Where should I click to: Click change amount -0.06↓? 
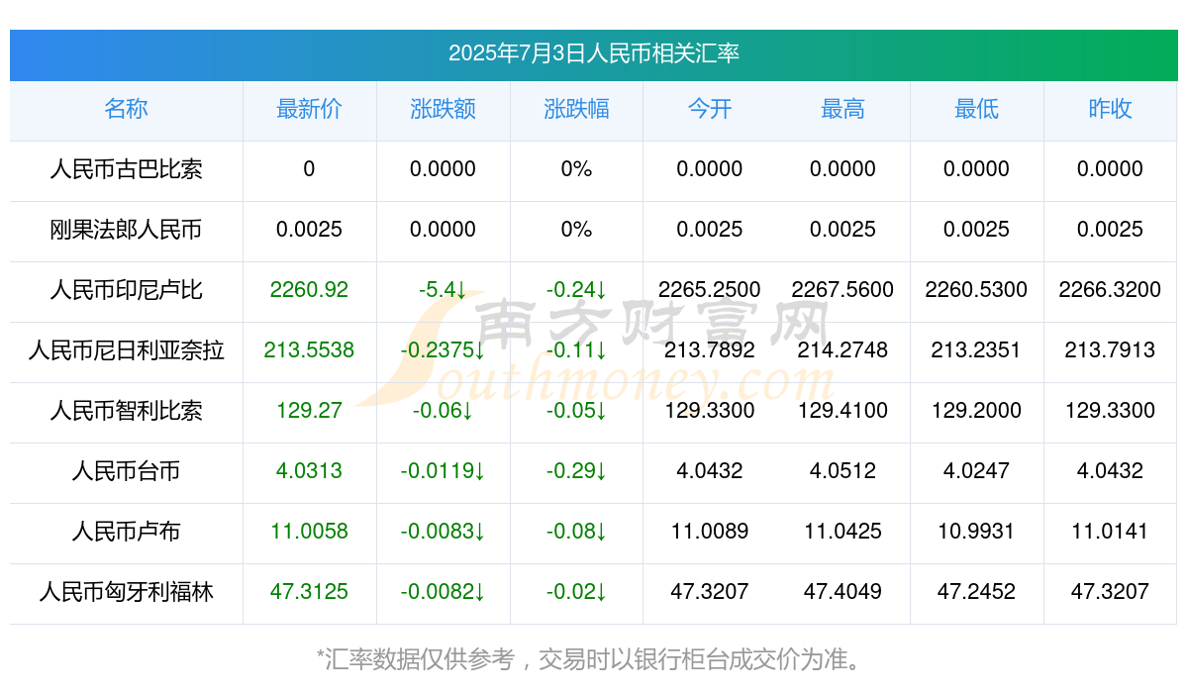pyautogui.click(x=443, y=411)
